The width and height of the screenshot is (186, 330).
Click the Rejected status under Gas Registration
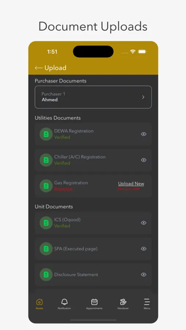63,189
